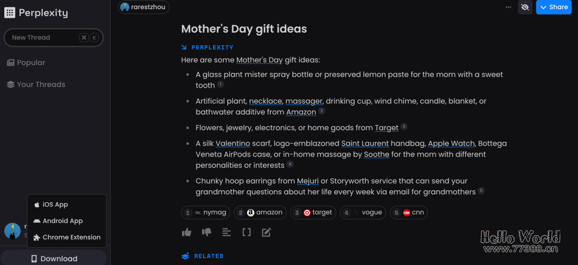The image size is (578, 265).
Task: Click the thumbs down icon
Action: [206, 232]
